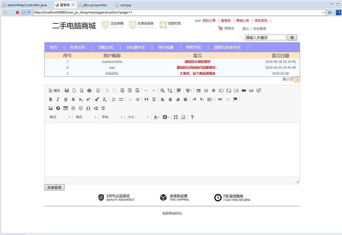342x235 pixels.
Task: Insert an image into the message
Action: tap(51, 108)
